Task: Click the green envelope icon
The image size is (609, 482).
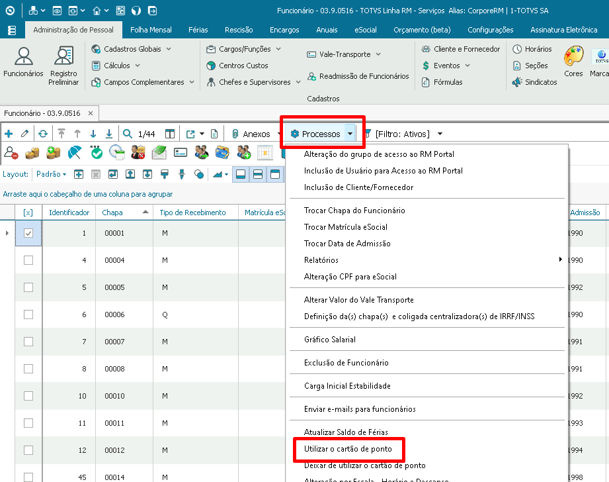Action: (159, 152)
